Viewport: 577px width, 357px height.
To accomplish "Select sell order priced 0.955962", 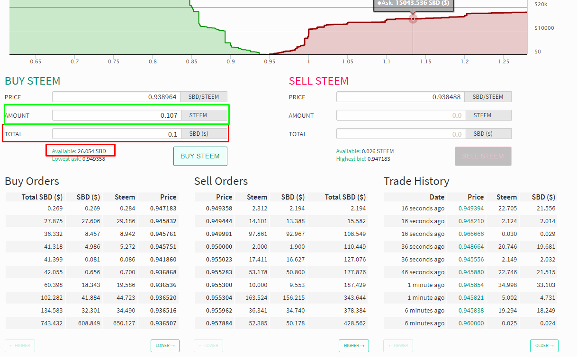I will click(x=281, y=310).
